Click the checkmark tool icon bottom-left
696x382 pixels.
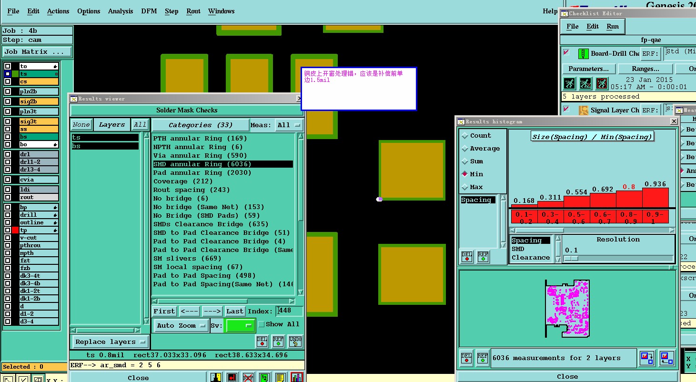point(22,378)
